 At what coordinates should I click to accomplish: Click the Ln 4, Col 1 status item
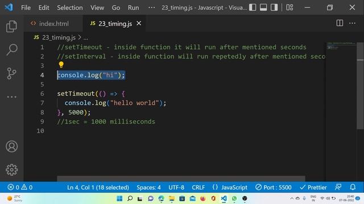tap(98, 187)
